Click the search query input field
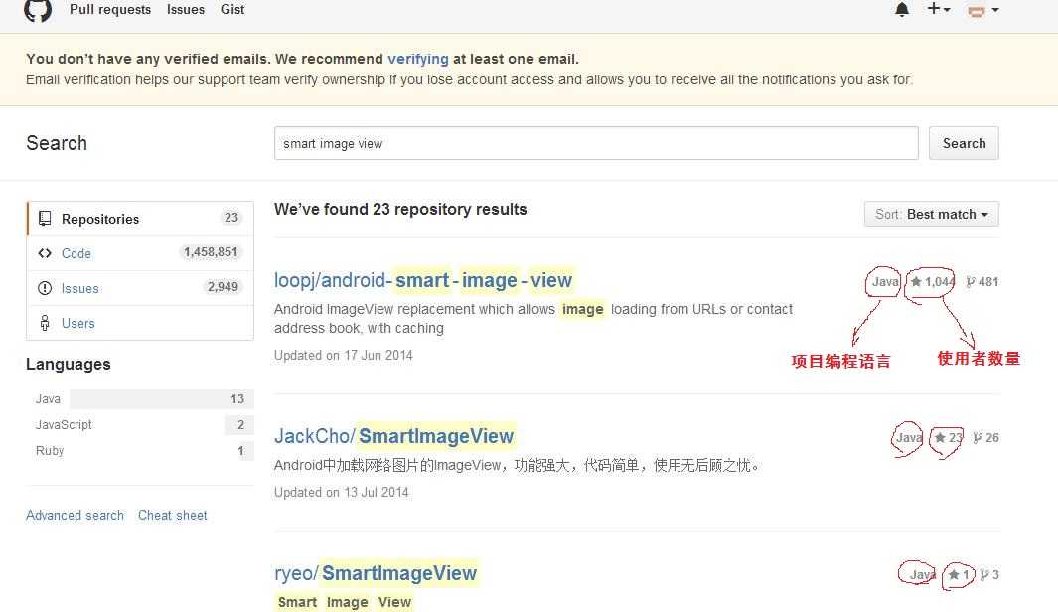The height and width of the screenshot is (612, 1058). click(596, 143)
